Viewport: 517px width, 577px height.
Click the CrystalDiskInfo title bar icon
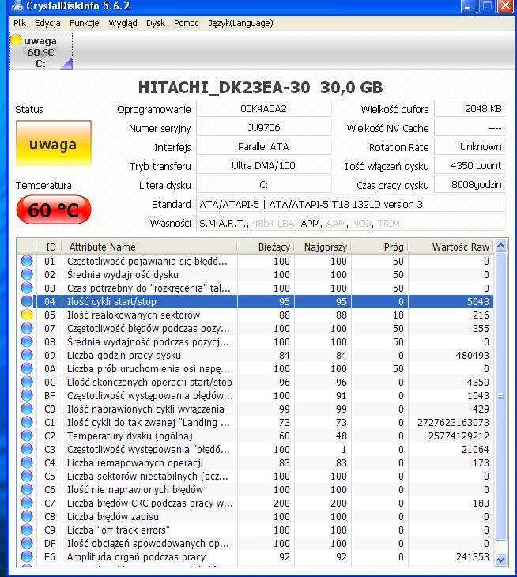click(x=16, y=6)
